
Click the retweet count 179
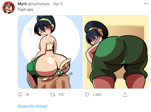click(x=61, y=94)
